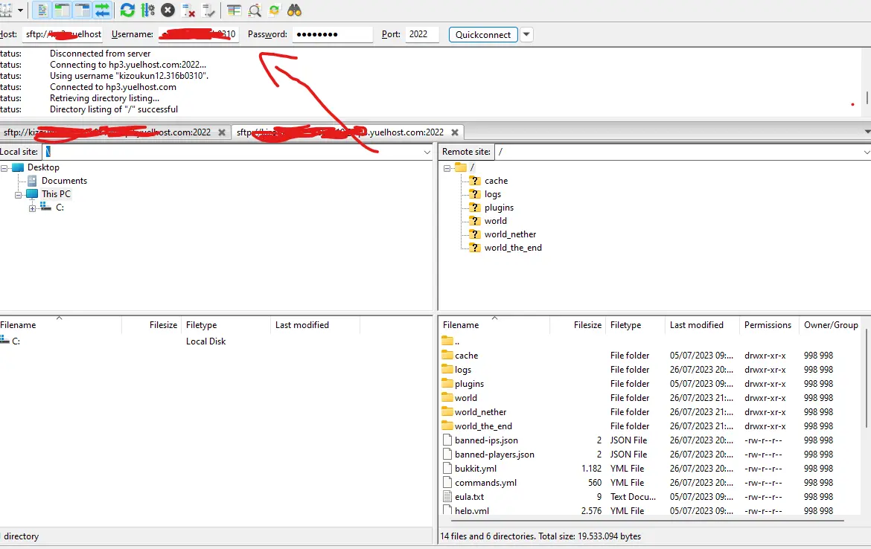The width and height of the screenshot is (871, 549).
Task: Toggle the local directory tree view
Action: tap(63, 10)
